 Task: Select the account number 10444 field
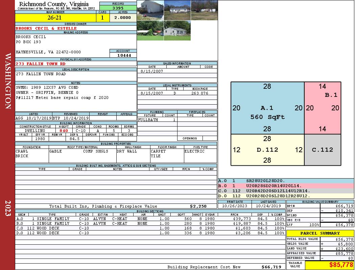(123, 55)
